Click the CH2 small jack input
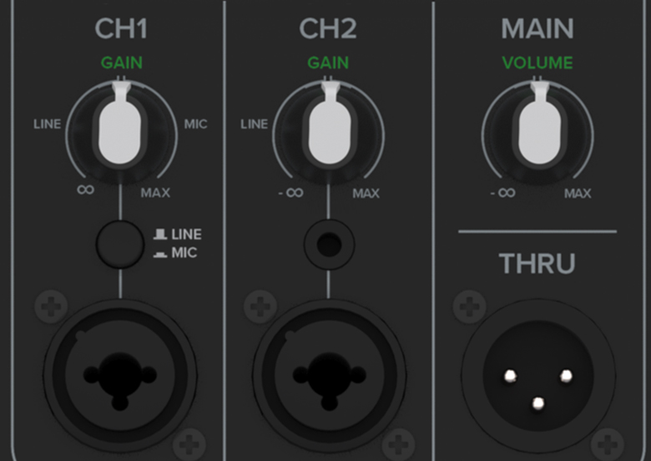Image resolution: width=651 pixels, height=461 pixels. (329, 244)
